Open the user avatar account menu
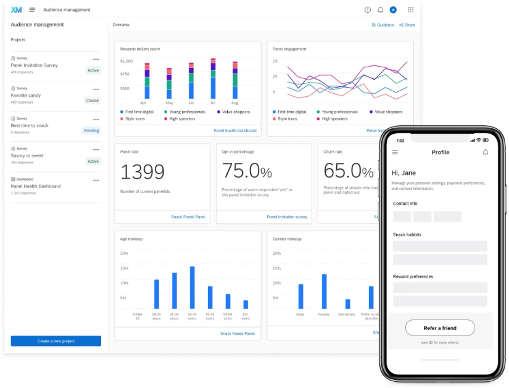 (393, 10)
